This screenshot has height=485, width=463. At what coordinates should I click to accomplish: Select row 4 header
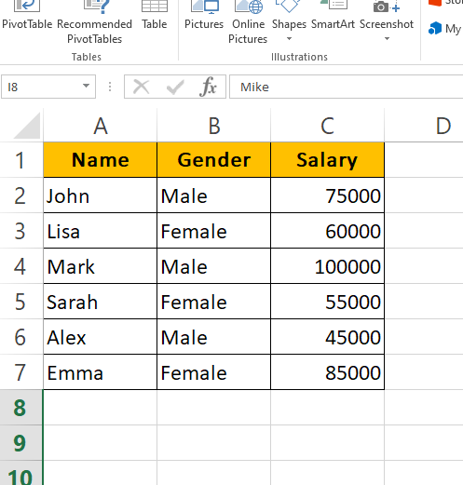click(20, 266)
